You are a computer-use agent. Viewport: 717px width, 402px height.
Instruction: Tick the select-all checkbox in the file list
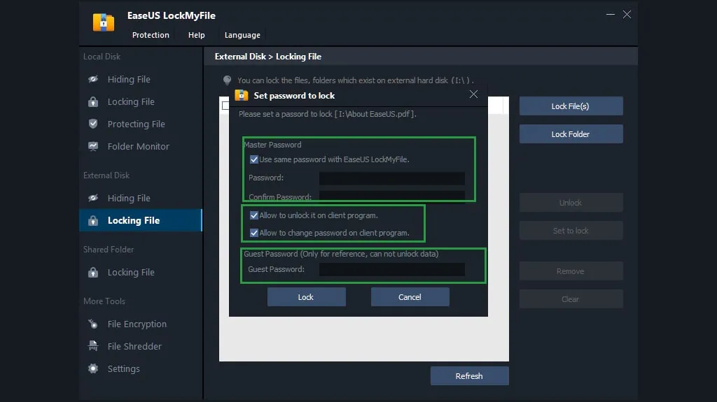[225, 106]
